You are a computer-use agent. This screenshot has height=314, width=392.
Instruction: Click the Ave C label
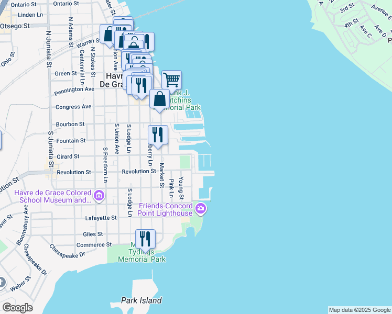click(365, 31)
